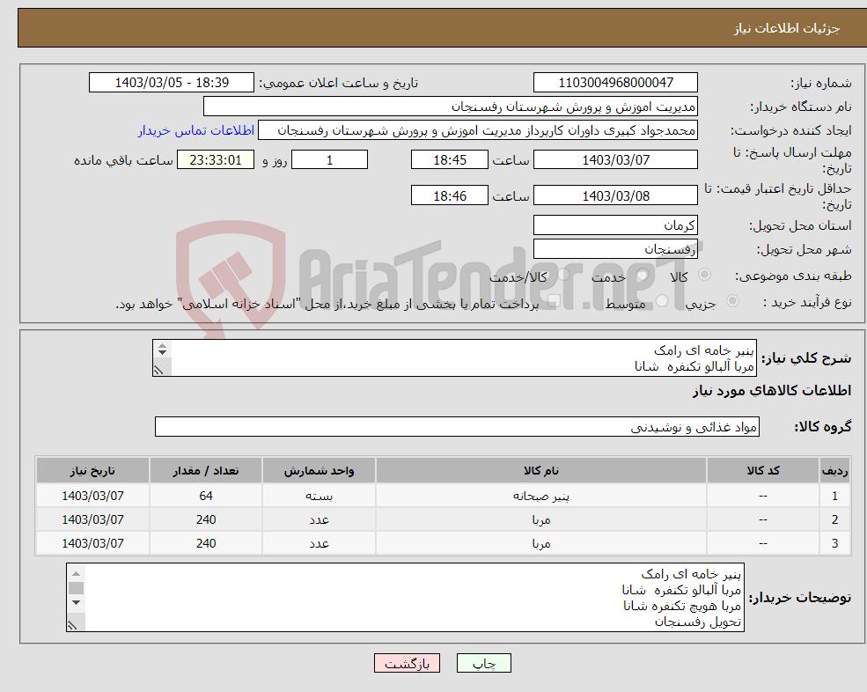Click the پنیر صبحانه item name cell
Image resolution: width=867 pixels, height=692 pixels.
click(x=540, y=496)
